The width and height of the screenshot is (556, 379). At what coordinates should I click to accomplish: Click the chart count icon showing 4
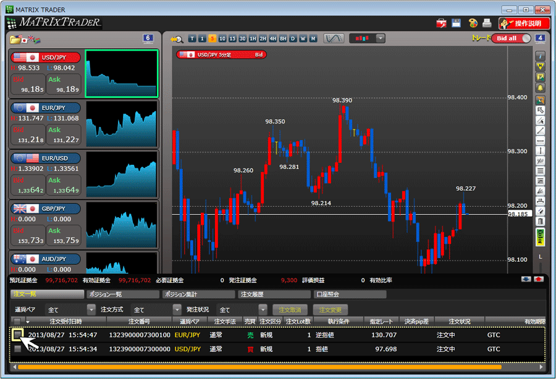point(540,38)
